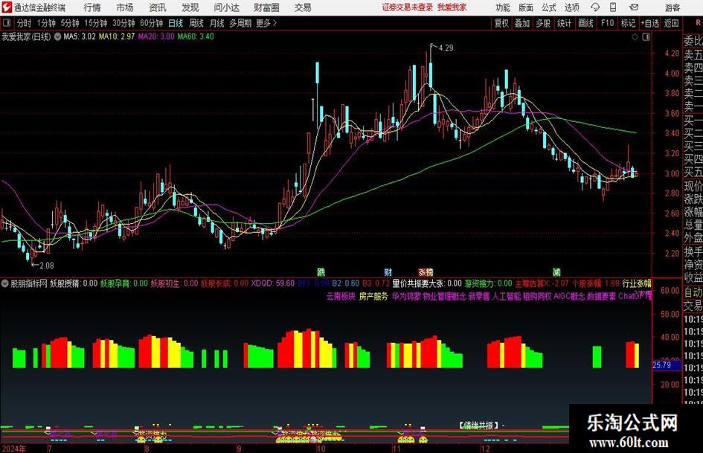Viewport: 703px width, 453px height.
Task: Switch to the 月线 period tab
Action: pos(217,23)
